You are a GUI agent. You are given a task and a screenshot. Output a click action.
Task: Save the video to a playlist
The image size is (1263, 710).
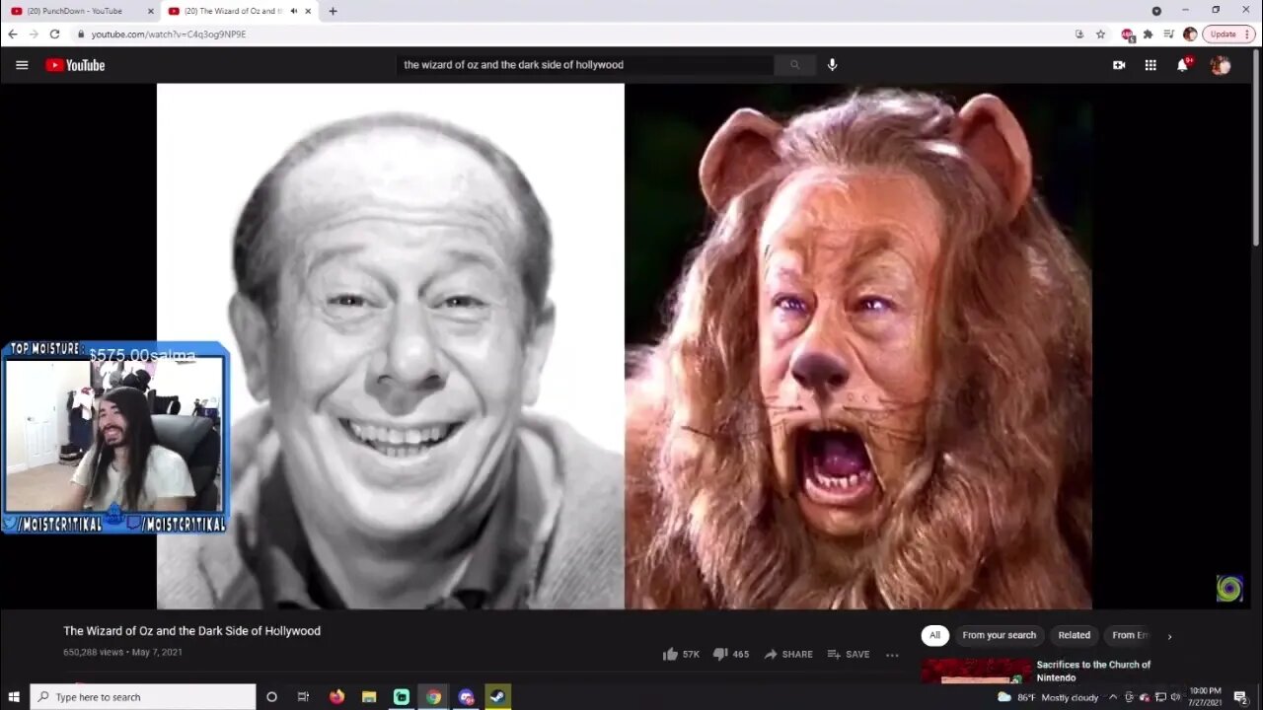tap(849, 654)
